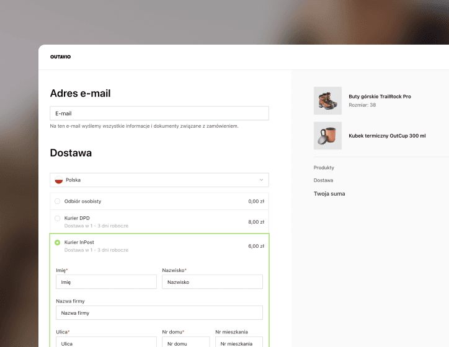Click the Nazwa firmy input
This screenshot has width=449, height=347.
[159, 313]
